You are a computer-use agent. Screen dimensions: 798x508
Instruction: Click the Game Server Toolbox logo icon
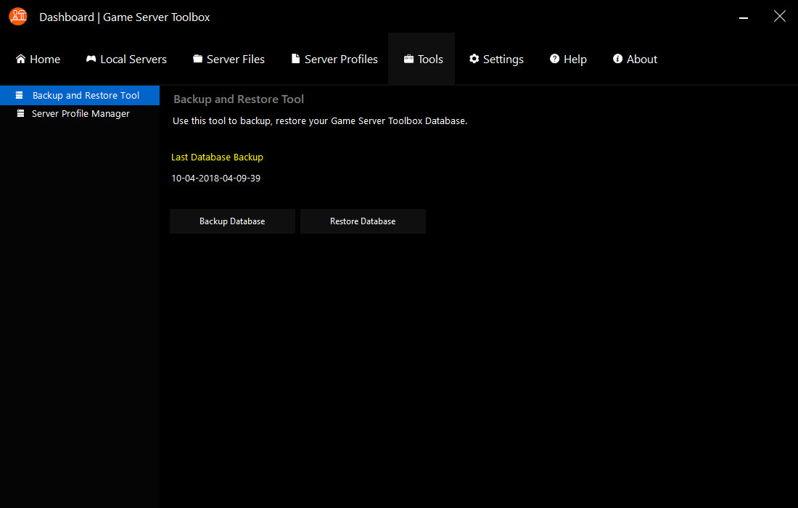tap(17, 16)
